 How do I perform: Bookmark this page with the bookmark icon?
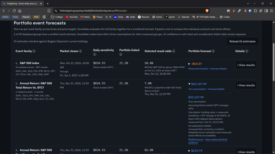tap(49, 11)
